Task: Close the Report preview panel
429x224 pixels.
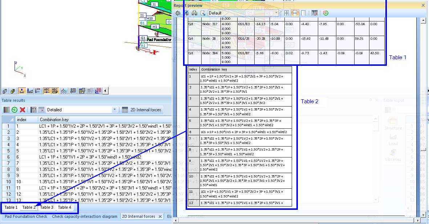Action: coord(423,5)
